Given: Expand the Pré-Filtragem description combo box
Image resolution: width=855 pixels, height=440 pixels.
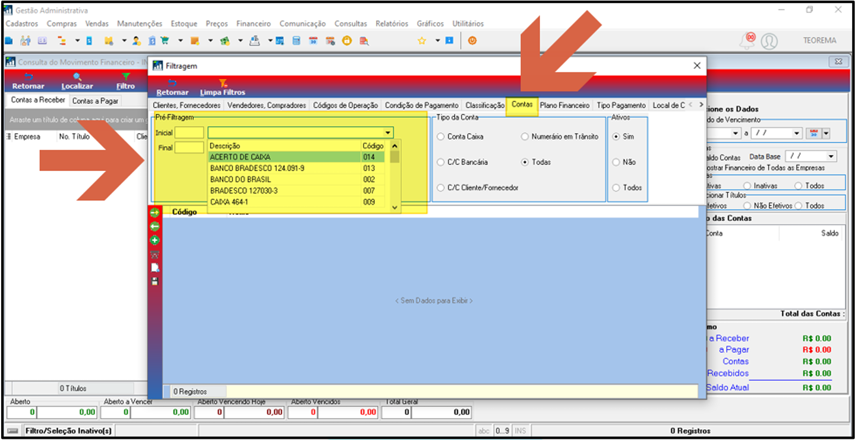Looking at the screenshot, I should click(x=388, y=133).
